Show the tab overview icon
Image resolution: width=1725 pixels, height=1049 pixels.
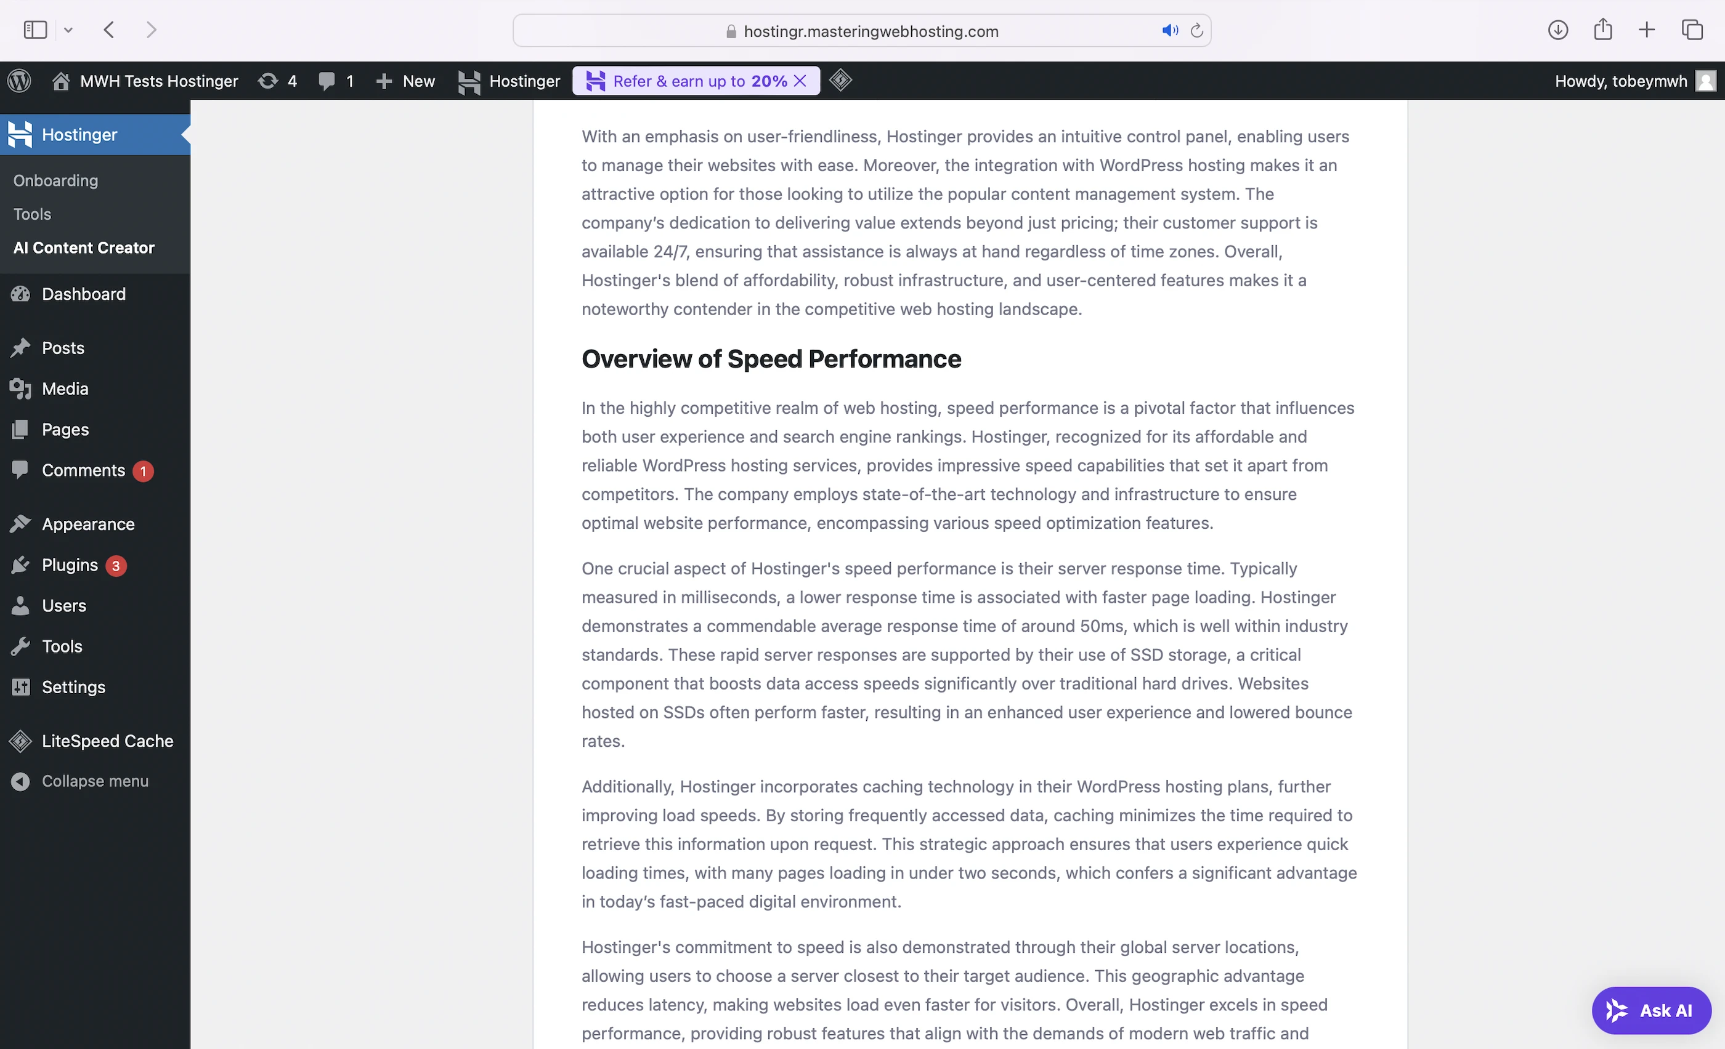[1691, 30]
